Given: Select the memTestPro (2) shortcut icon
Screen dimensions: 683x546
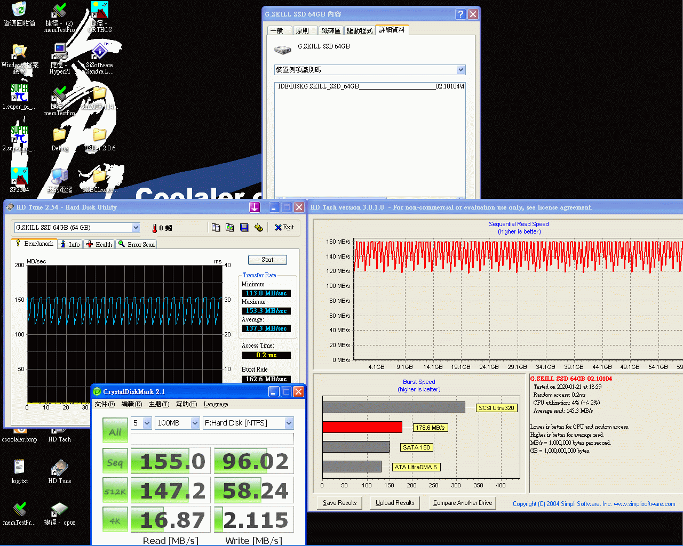Looking at the screenshot, I should (x=59, y=18).
